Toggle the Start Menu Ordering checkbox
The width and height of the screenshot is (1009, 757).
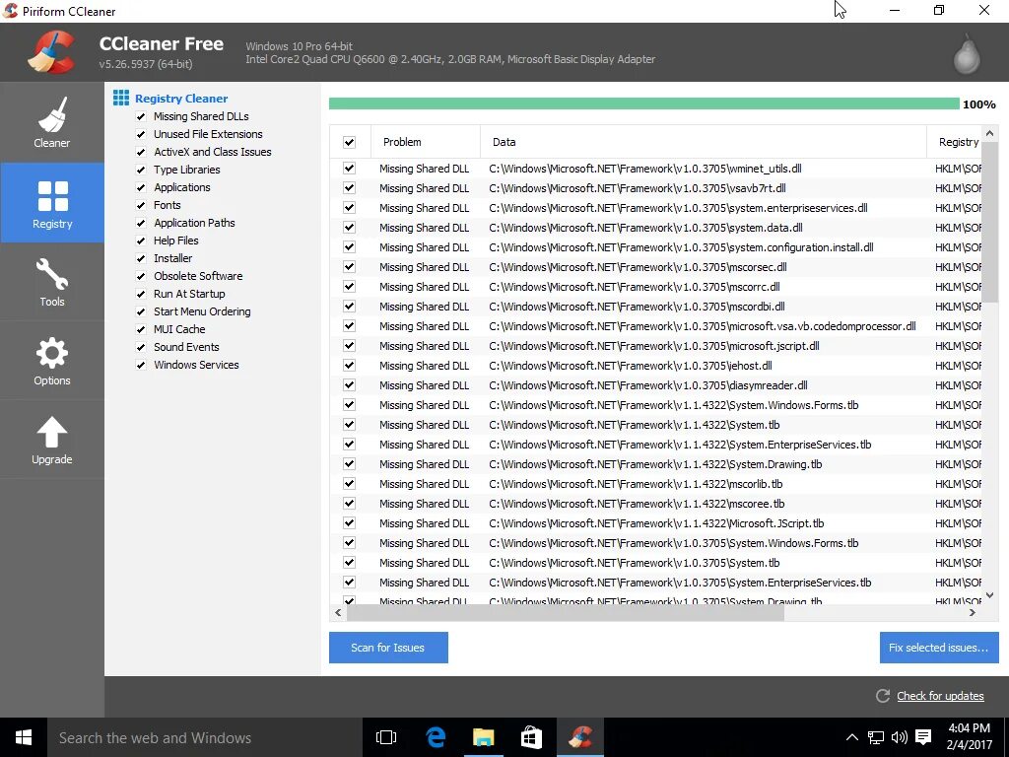point(141,311)
